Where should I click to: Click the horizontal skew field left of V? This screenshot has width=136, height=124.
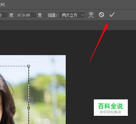click(x=4, y=15)
